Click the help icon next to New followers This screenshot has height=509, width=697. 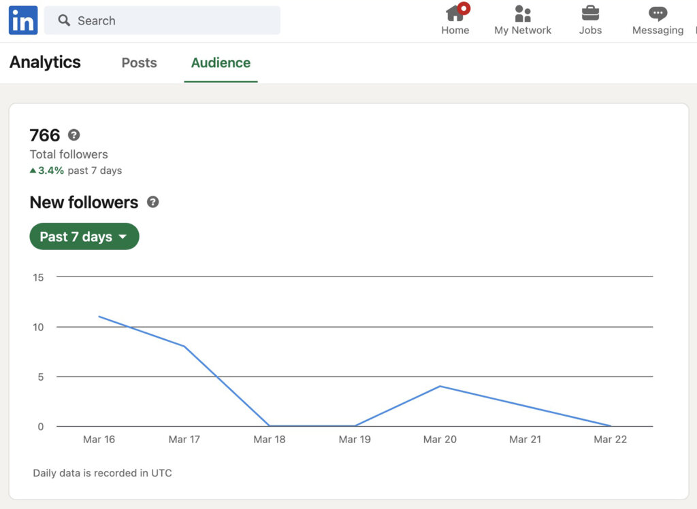pyautogui.click(x=152, y=201)
